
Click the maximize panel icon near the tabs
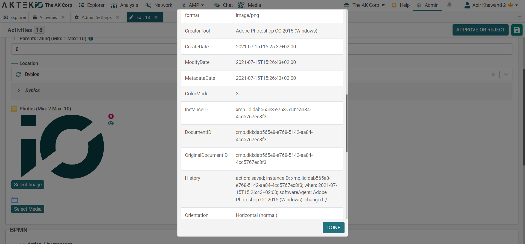pyautogui.click(x=520, y=17)
